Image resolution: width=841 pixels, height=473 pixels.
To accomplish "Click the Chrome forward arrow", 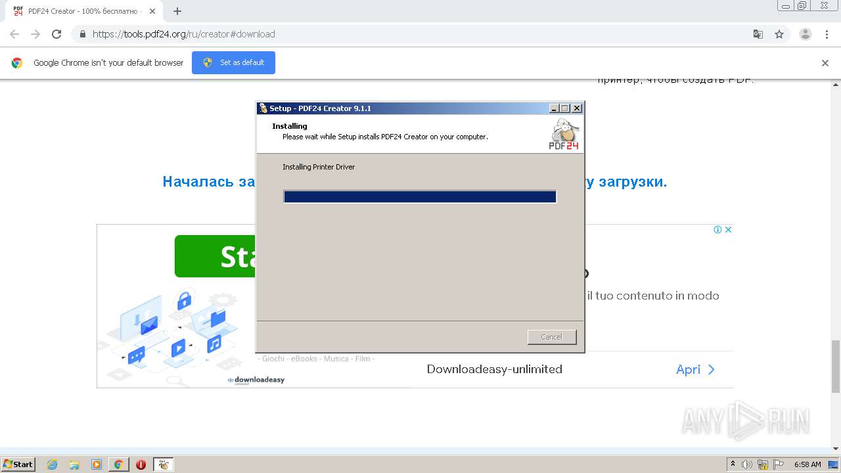I will pos(35,34).
